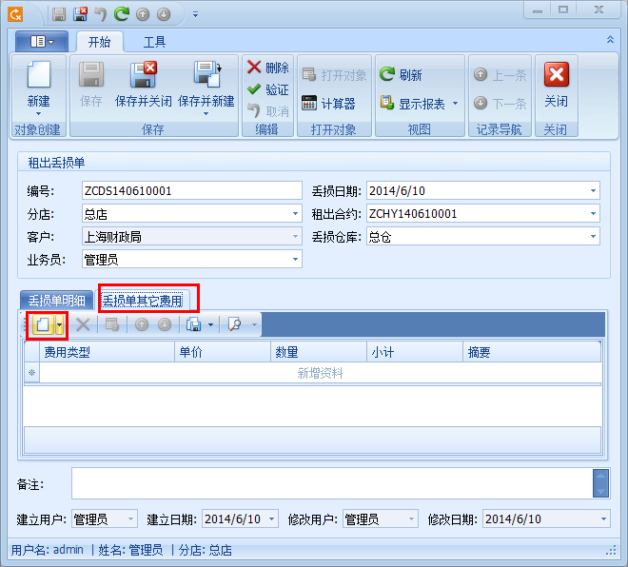The width and height of the screenshot is (628, 567).
Task: Expand the 分店 (Branch) combo box
Action: point(295,213)
